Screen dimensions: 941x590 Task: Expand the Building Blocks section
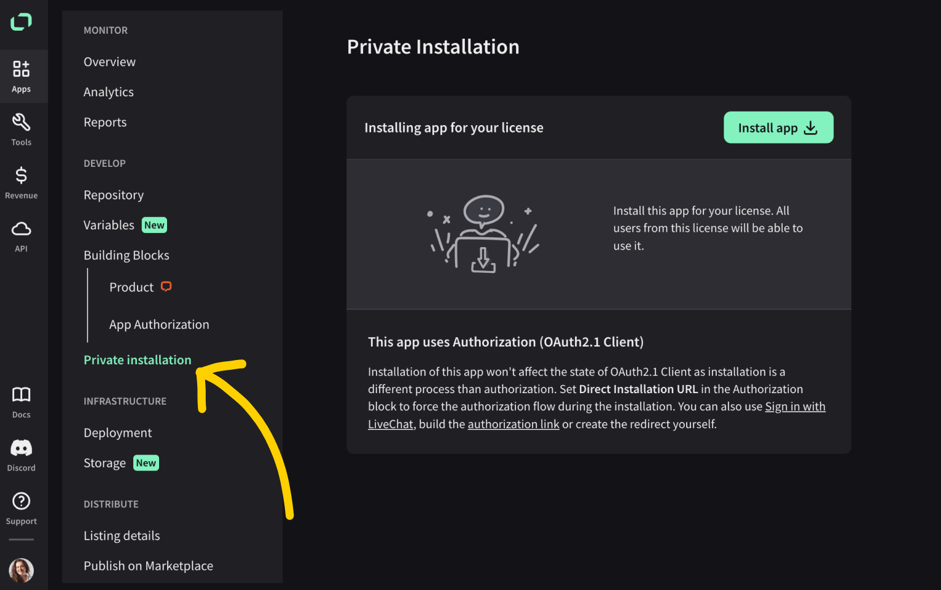tap(127, 255)
